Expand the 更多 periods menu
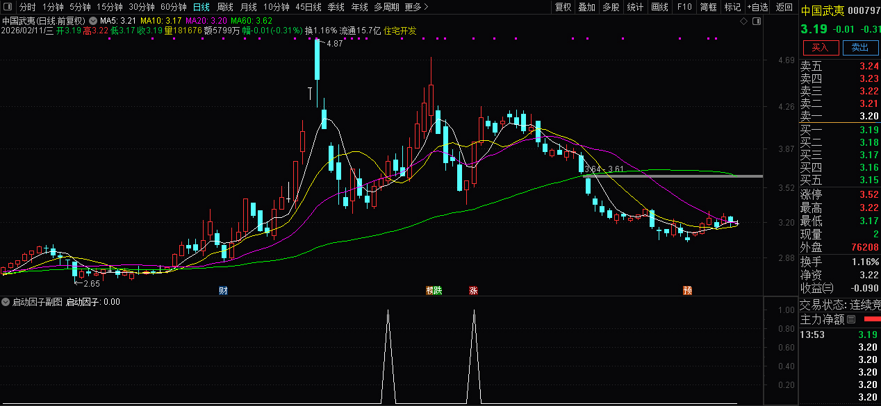The width and height of the screenshot is (881, 406). click(415, 7)
